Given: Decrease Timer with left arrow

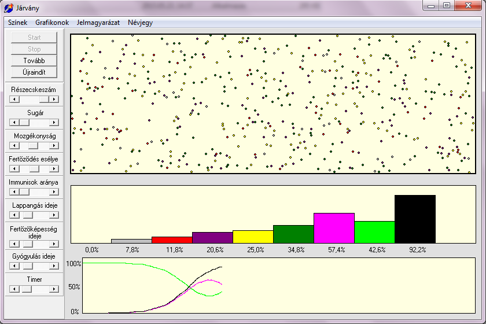Looking at the screenshot, I should [x=14, y=289].
